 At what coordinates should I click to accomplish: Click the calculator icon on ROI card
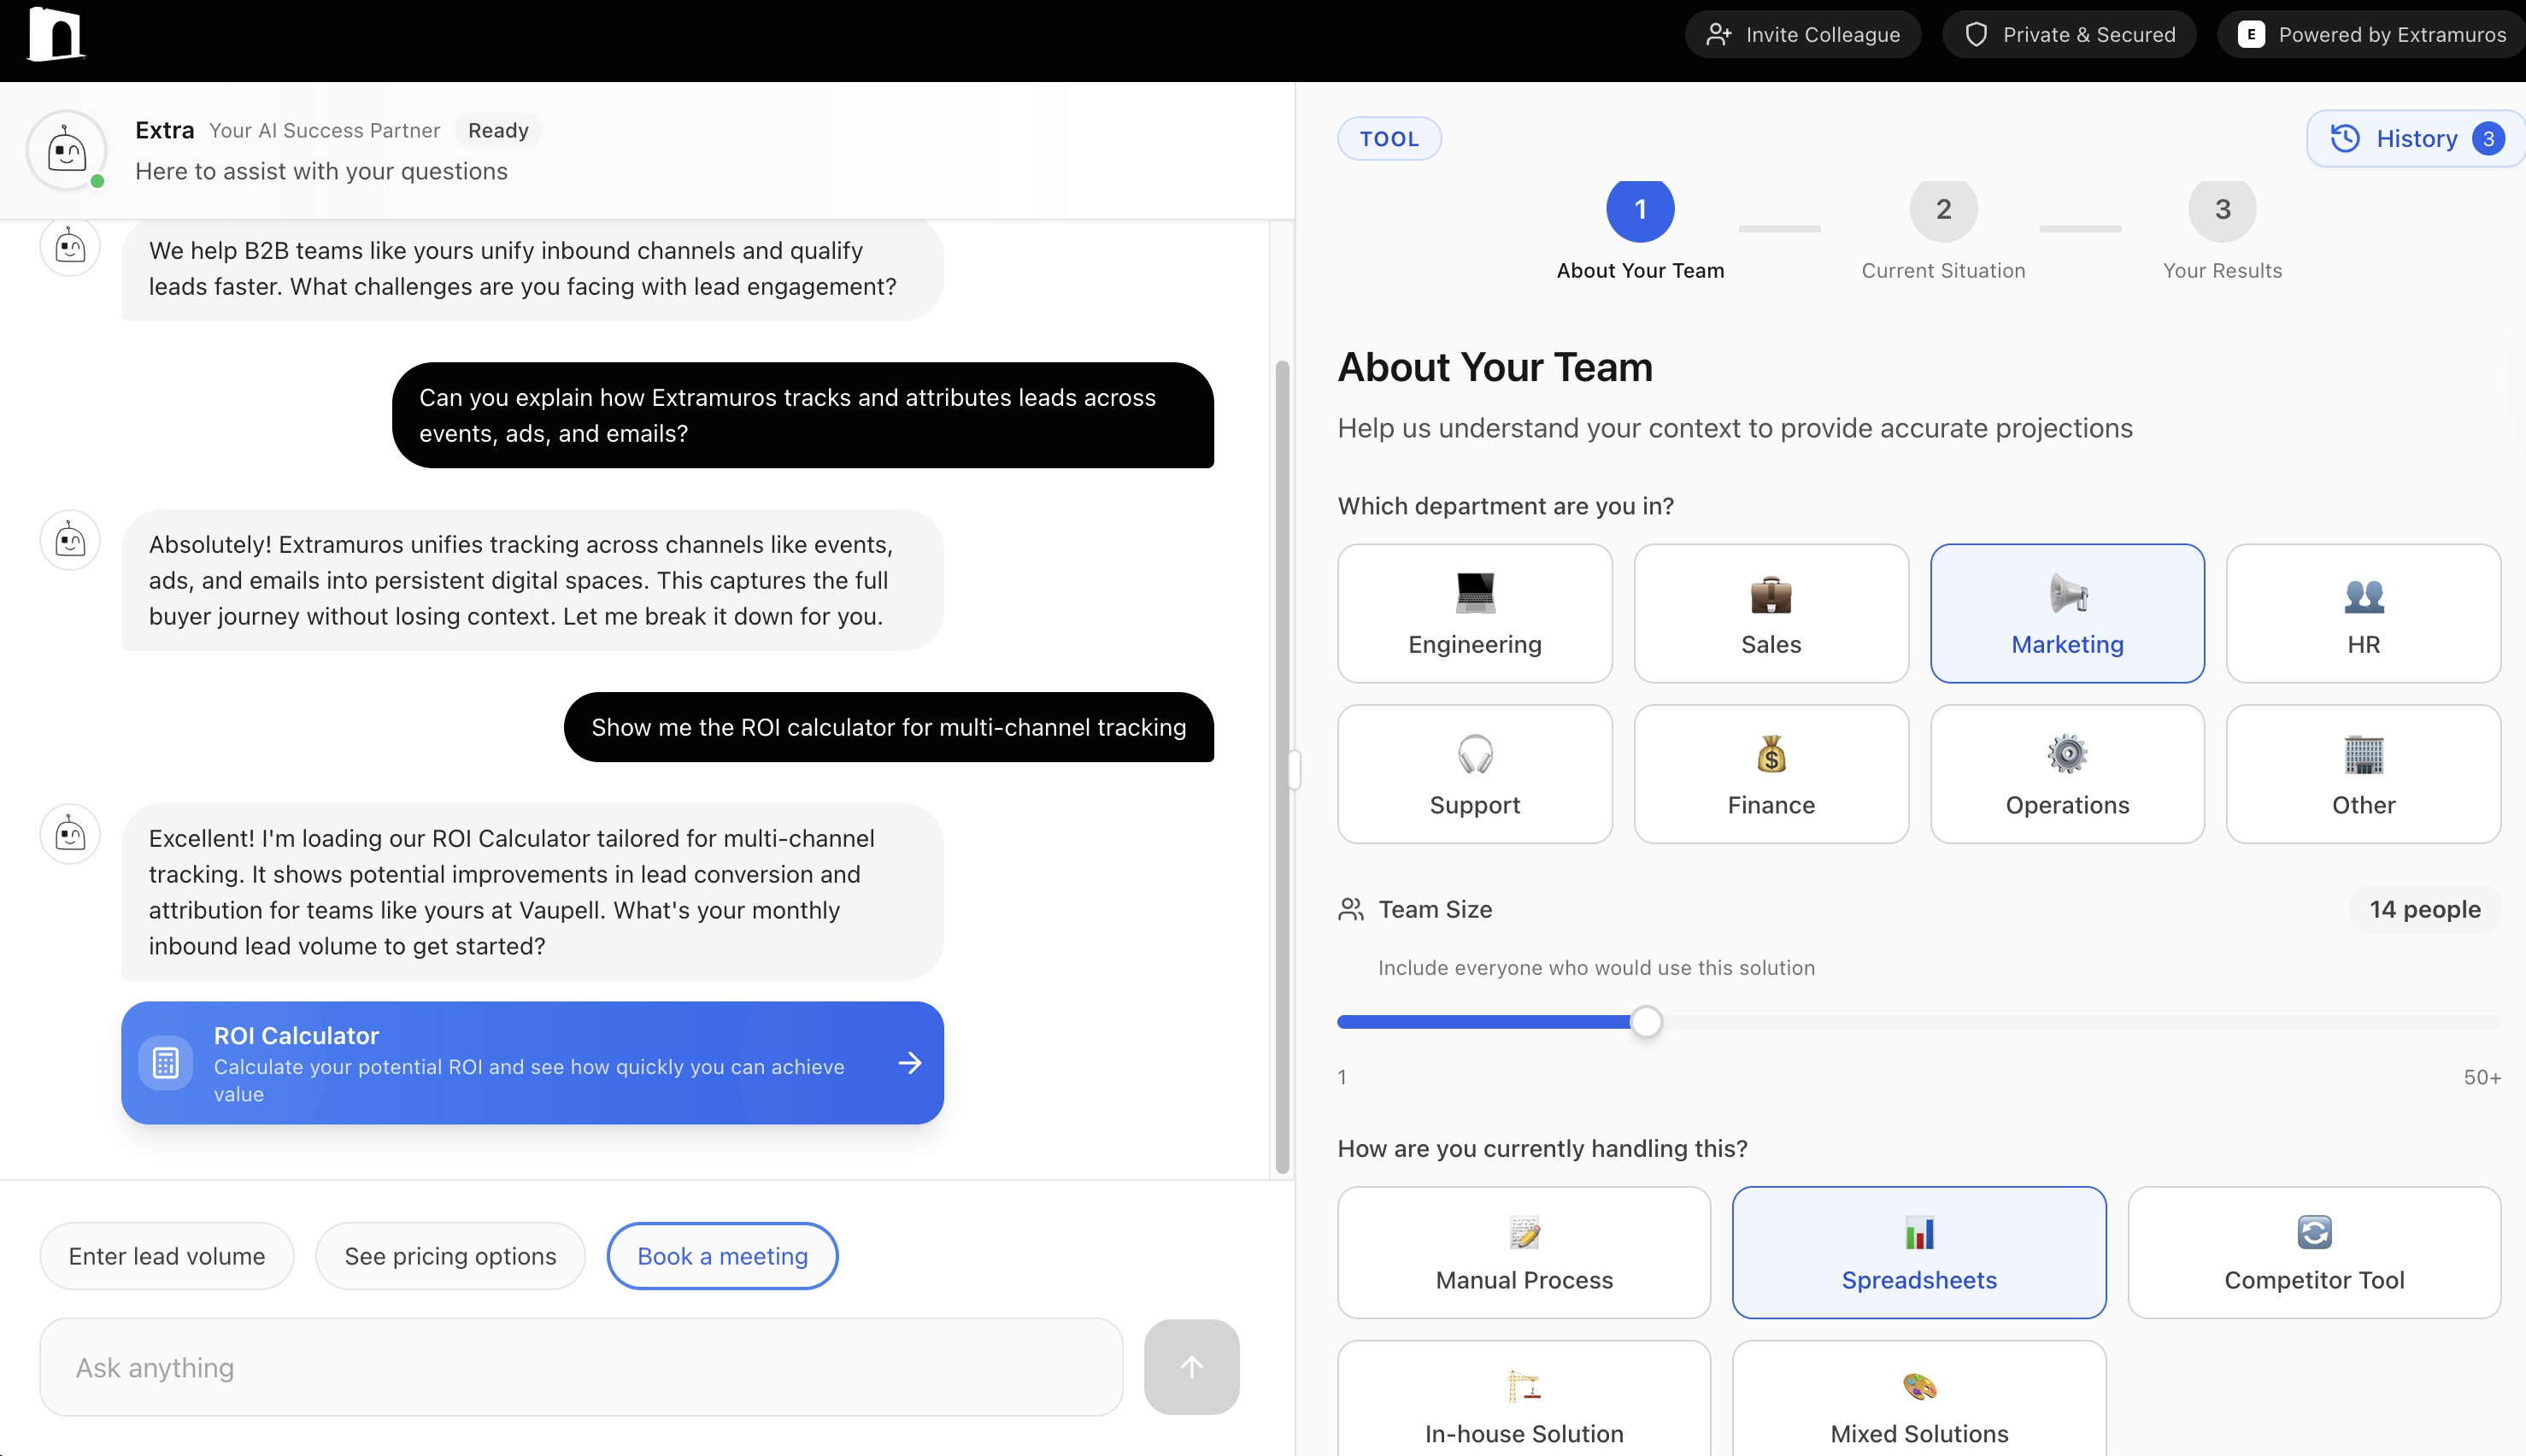pyautogui.click(x=166, y=1062)
